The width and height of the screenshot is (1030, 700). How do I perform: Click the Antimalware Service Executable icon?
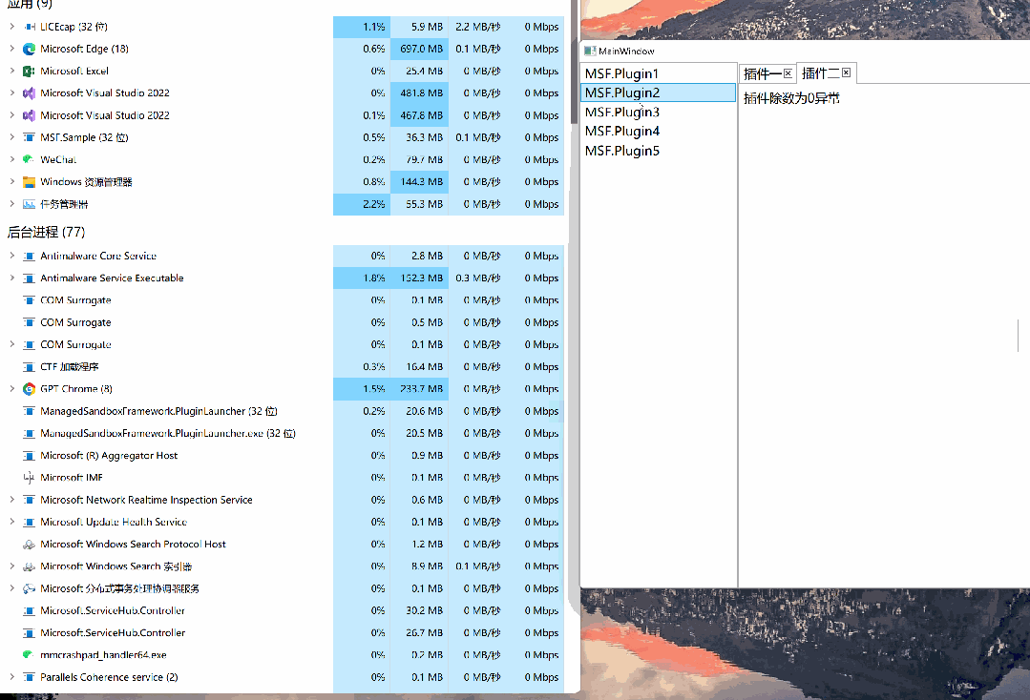pos(29,278)
